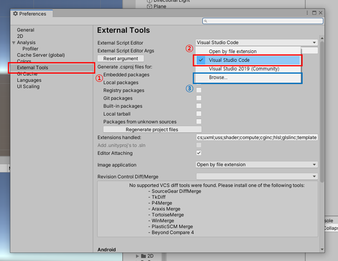Toggle the Built-in packages checkbox
Image resolution: width=338 pixels, height=261 pixels.
[x=199, y=106]
